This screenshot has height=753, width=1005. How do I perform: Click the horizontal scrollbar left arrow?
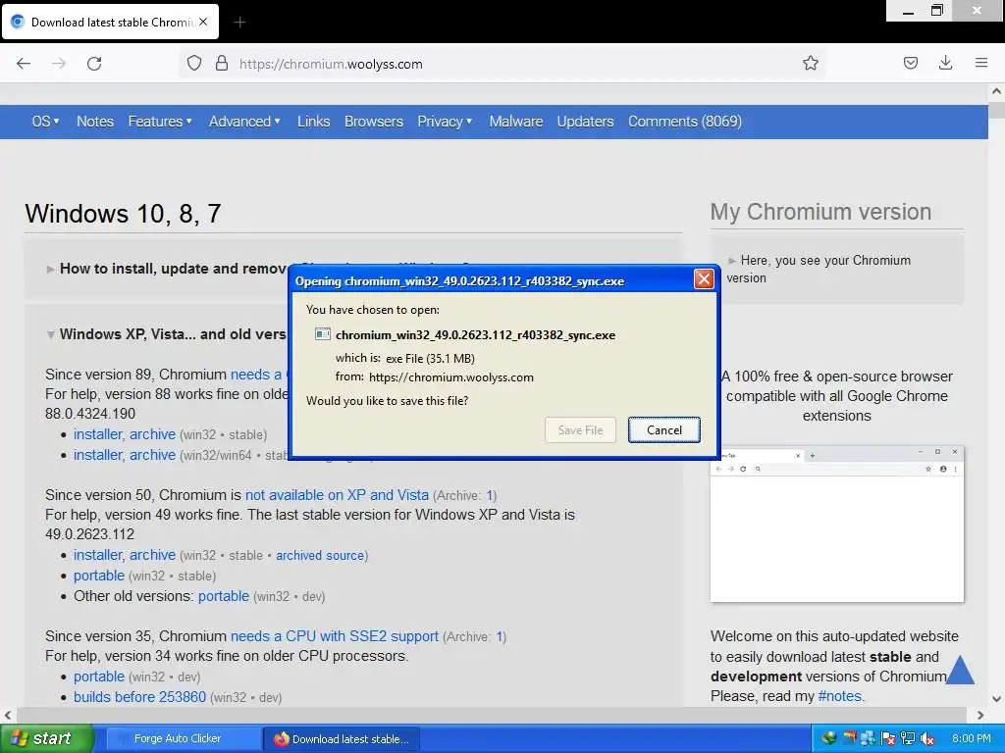click(8, 715)
